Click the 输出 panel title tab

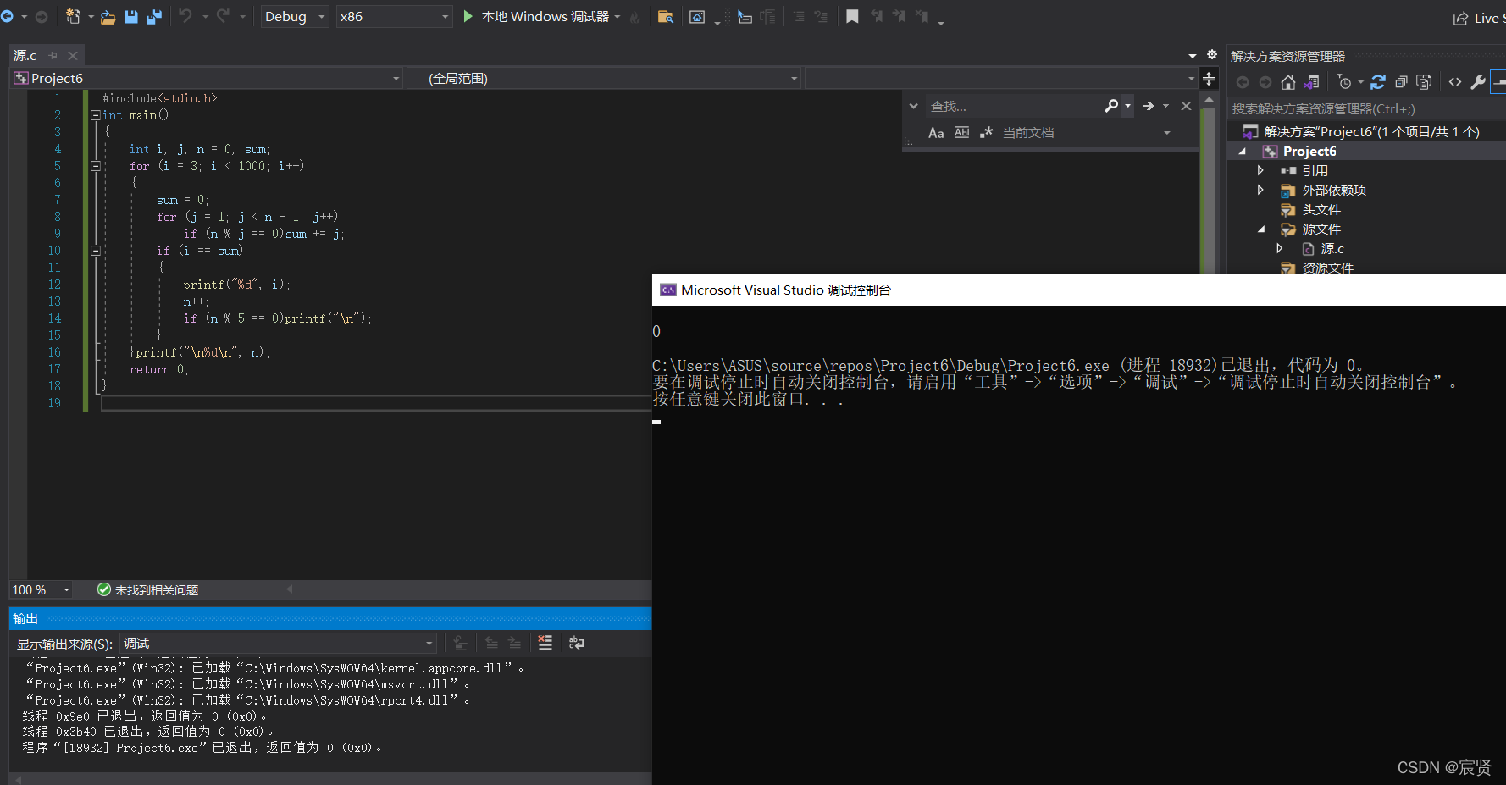(x=25, y=619)
